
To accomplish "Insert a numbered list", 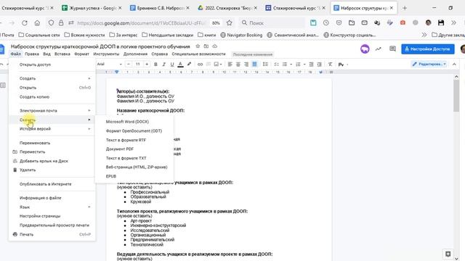I will (x=299, y=65).
